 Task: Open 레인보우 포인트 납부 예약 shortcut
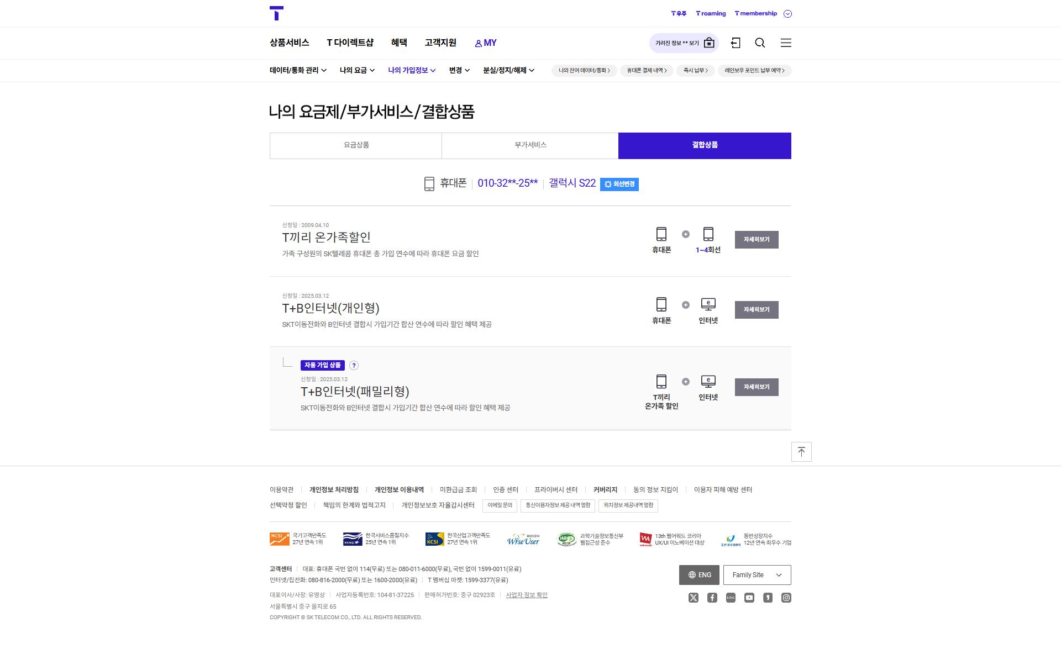(x=755, y=71)
